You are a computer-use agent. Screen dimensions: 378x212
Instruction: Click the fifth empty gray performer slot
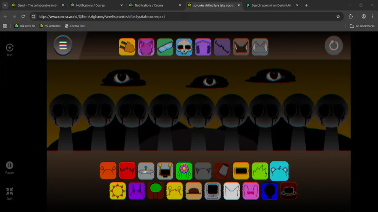click(x=199, y=122)
